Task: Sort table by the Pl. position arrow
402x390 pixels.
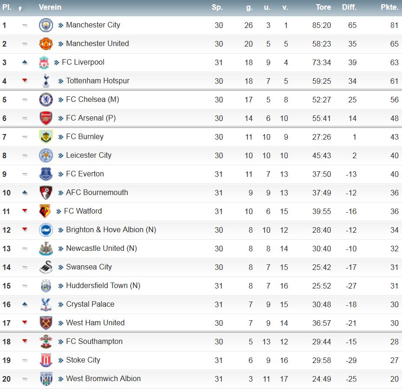Action: pyautogui.click(x=20, y=9)
